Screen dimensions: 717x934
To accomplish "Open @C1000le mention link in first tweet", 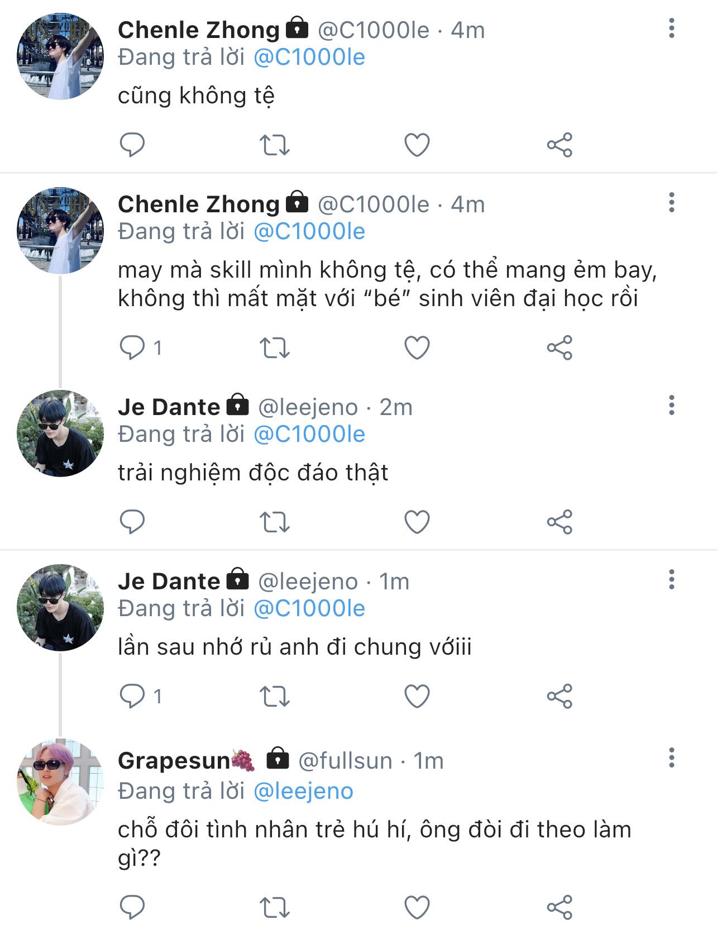I will [x=309, y=58].
